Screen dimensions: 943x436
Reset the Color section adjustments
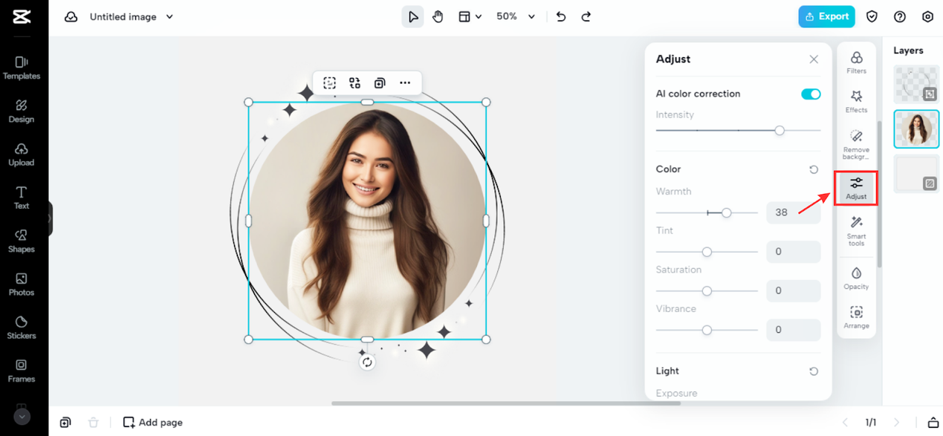814,169
